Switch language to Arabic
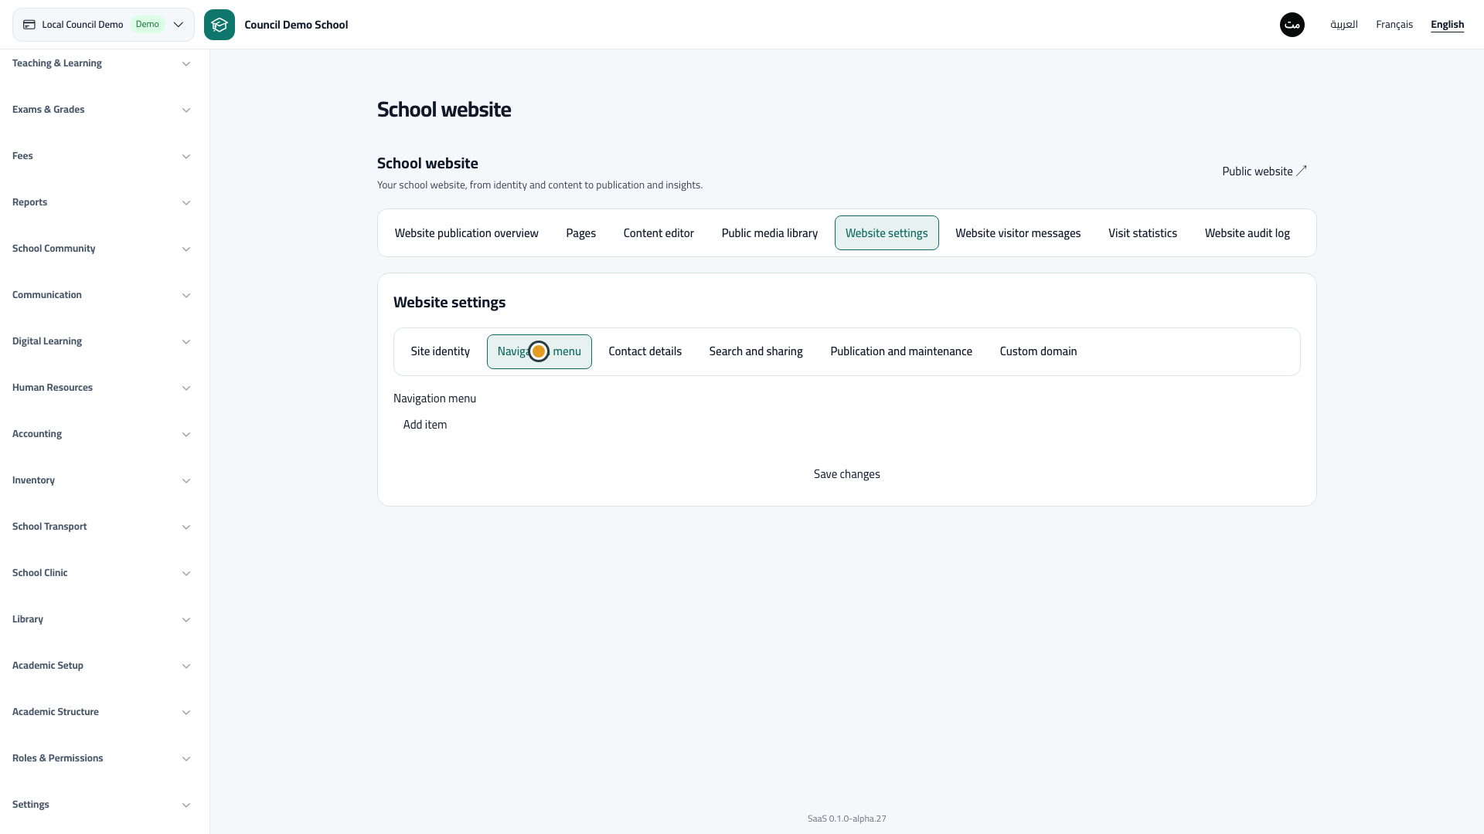This screenshot has width=1484, height=834. pyautogui.click(x=1344, y=25)
